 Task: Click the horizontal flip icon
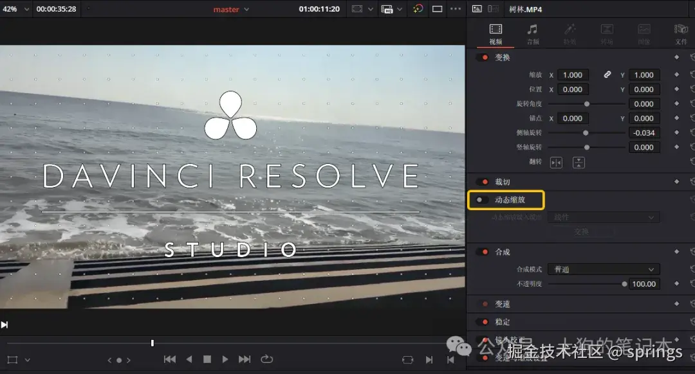coord(556,163)
